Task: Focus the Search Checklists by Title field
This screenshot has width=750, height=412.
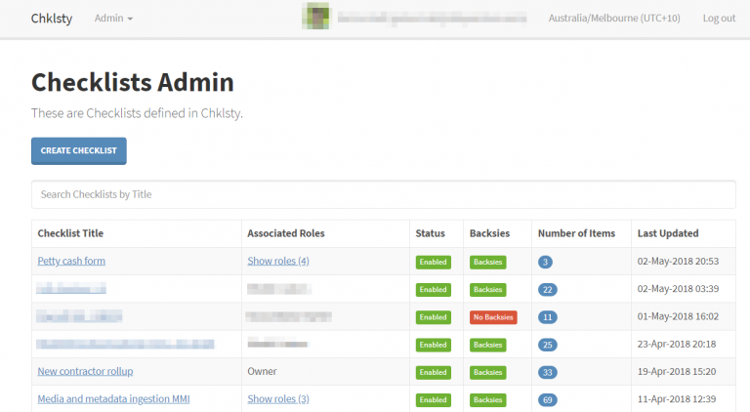Action: click(383, 194)
